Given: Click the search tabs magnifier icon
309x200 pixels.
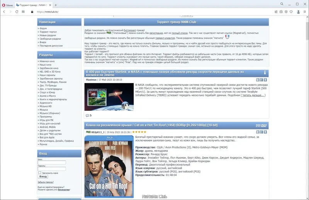Looking at the screenshot, I should 282,4.
